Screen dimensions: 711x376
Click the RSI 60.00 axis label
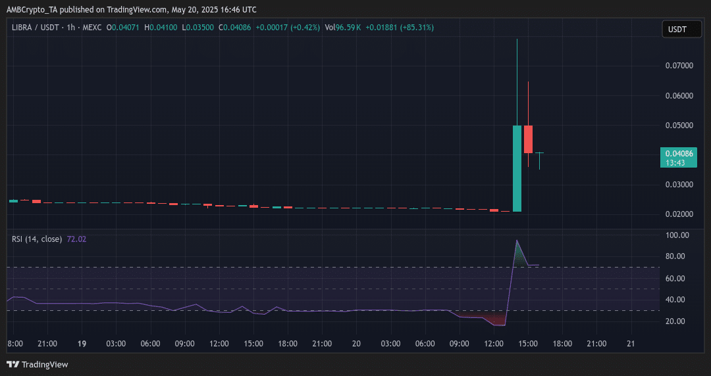675,278
